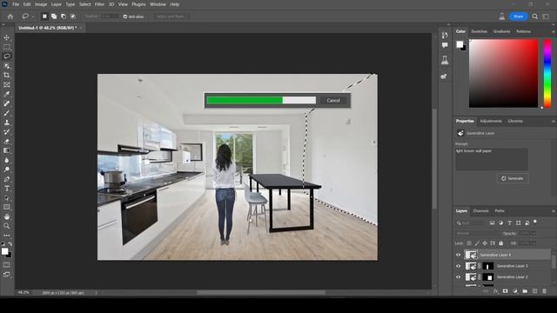Select the History Brush tool
Image resolution: width=557 pixels, height=313 pixels.
click(x=6, y=131)
